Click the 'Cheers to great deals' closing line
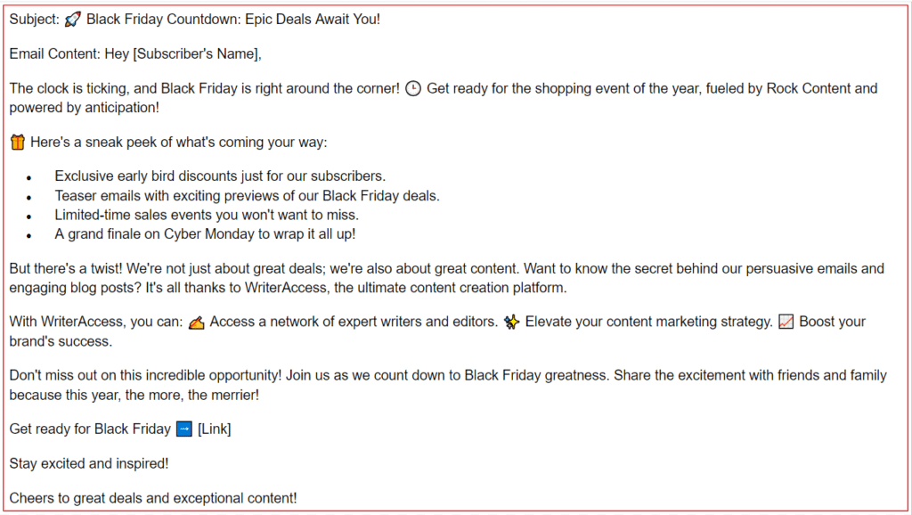Screen dimensions: 912x515 pyautogui.click(x=153, y=498)
